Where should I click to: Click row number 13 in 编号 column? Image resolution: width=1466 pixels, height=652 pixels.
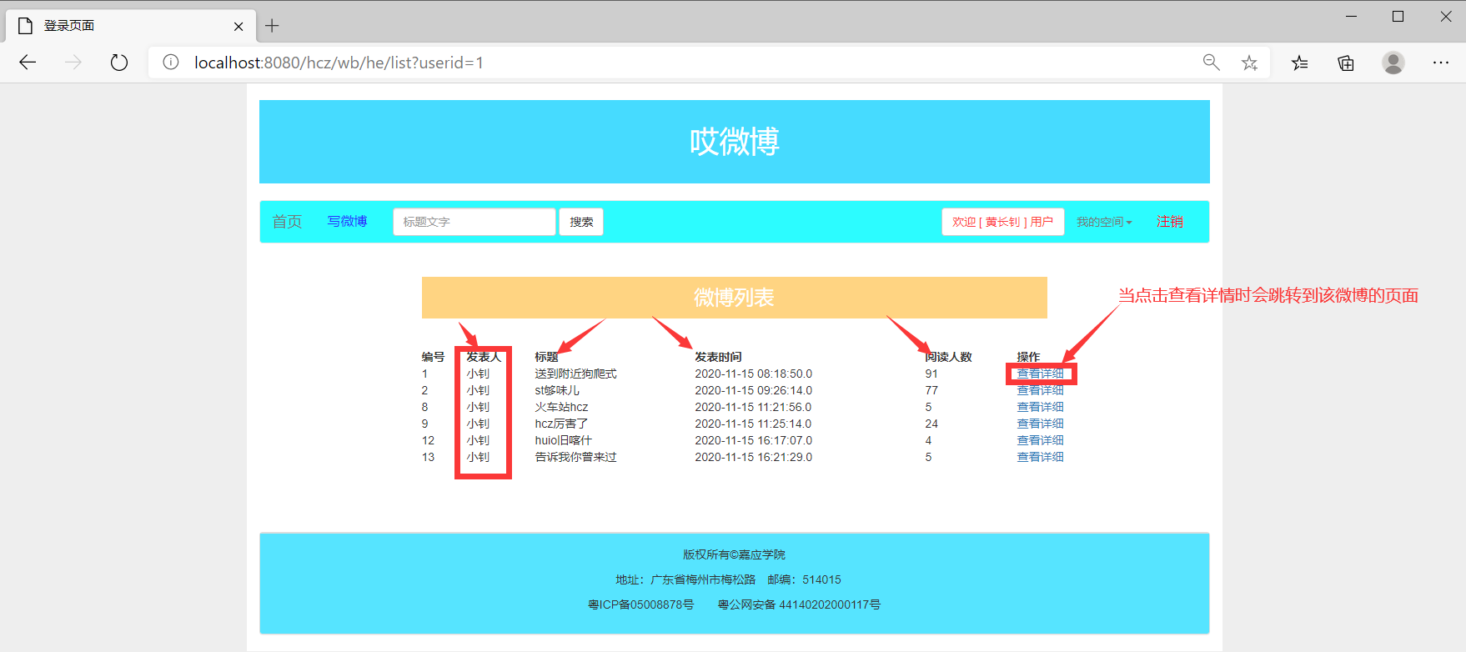pyautogui.click(x=428, y=457)
